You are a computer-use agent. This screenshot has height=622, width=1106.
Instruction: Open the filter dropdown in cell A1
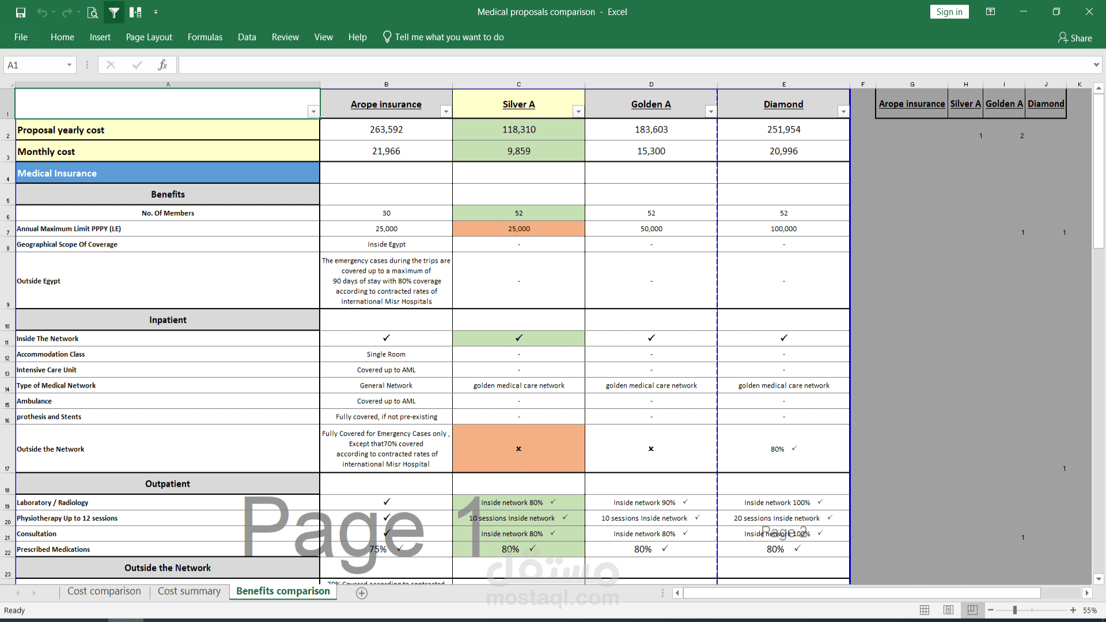coord(313,112)
